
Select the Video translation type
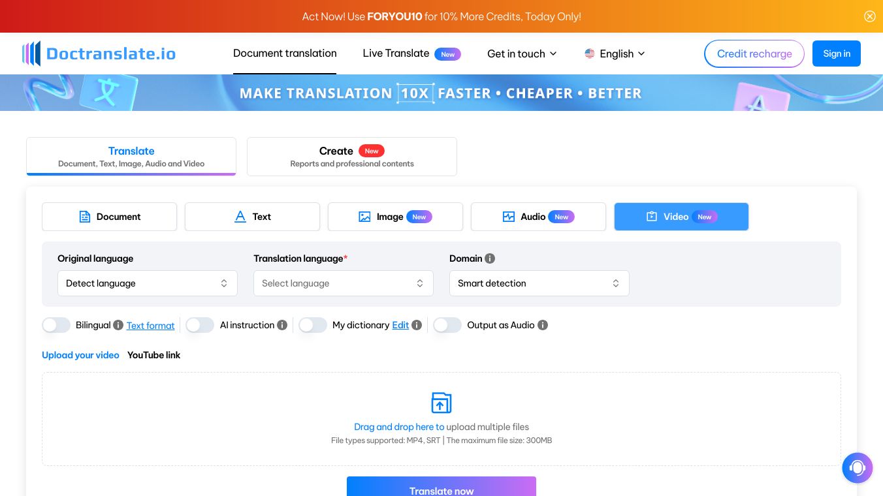pyautogui.click(x=681, y=217)
